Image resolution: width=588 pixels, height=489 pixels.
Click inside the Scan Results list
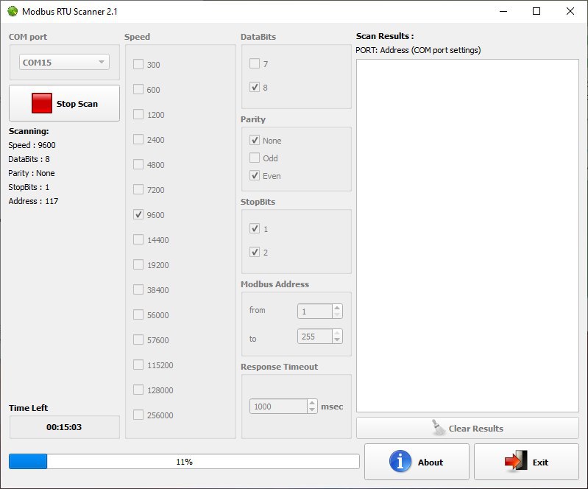[x=467, y=236]
